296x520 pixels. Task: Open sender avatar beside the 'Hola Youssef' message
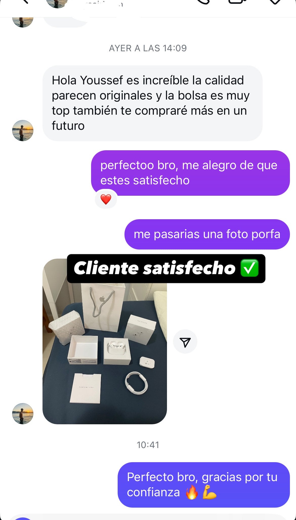pos(23,130)
